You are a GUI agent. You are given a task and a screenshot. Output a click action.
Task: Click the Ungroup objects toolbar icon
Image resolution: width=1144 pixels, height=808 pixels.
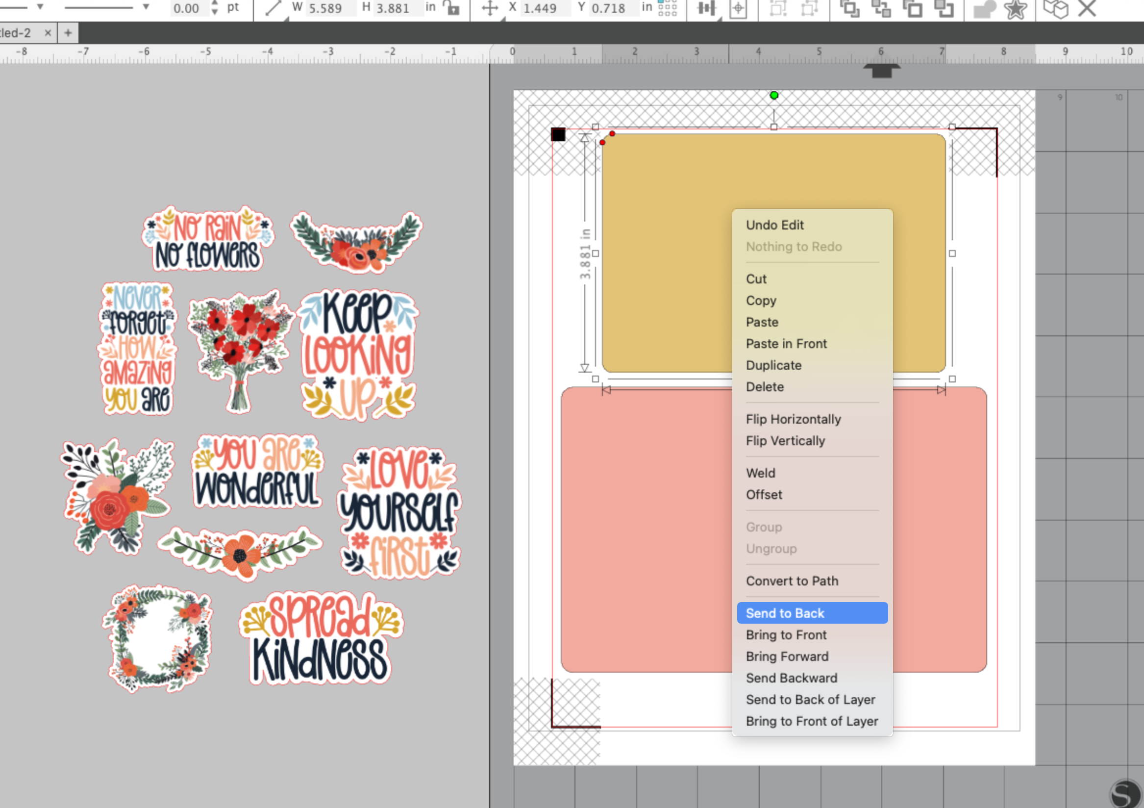809,8
